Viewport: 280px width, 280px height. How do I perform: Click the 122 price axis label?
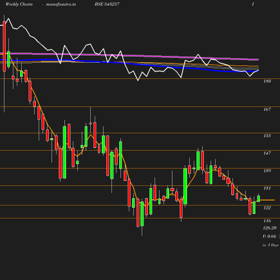(267, 208)
